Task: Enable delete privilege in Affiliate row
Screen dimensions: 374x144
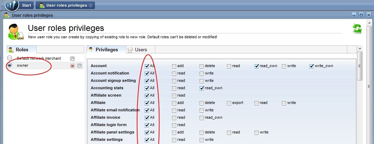Action: click(202, 103)
